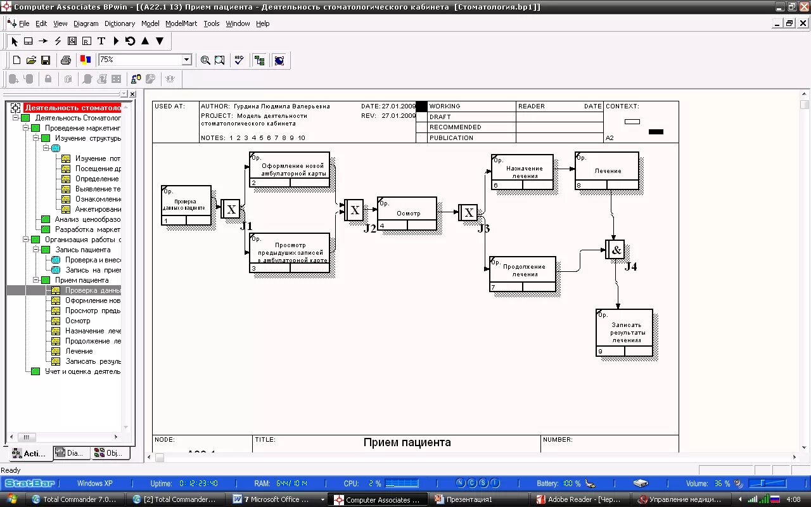Select the Записать результаты лечения box
The width and height of the screenshot is (811, 507).
point(624,333)
